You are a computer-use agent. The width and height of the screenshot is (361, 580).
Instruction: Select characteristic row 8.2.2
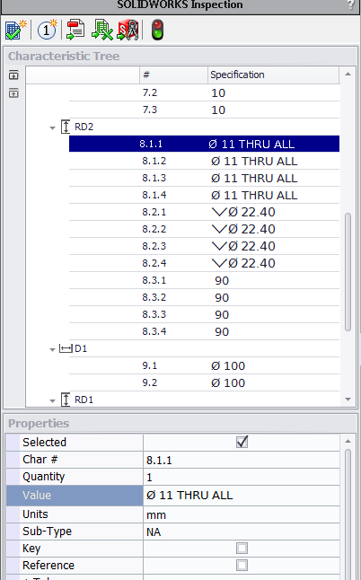pos(204,229)
